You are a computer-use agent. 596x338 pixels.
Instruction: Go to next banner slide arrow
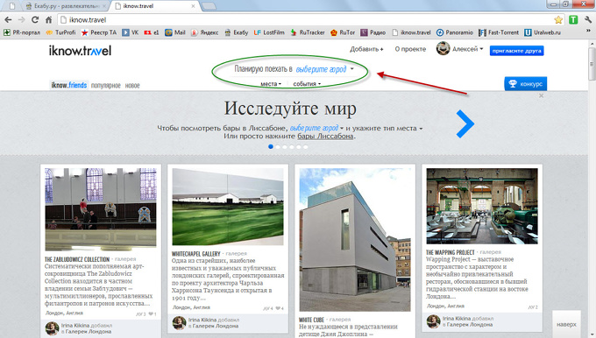(x=465, y=123)
